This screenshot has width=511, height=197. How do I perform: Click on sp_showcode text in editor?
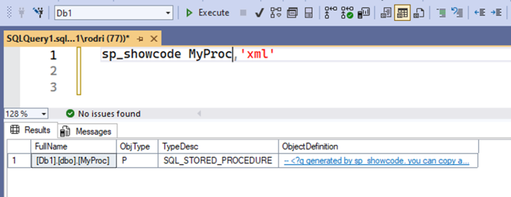point(141,54)
